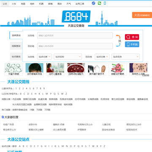Open the child's head thumbnail ad
Viewport: 152px width, 152px height.
34,69
